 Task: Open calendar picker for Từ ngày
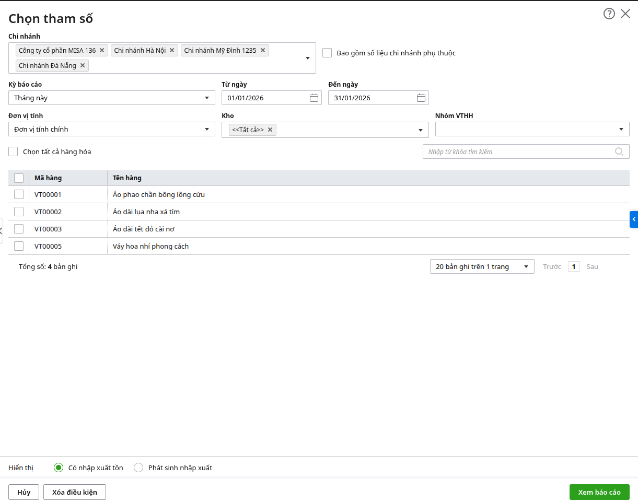314,98
